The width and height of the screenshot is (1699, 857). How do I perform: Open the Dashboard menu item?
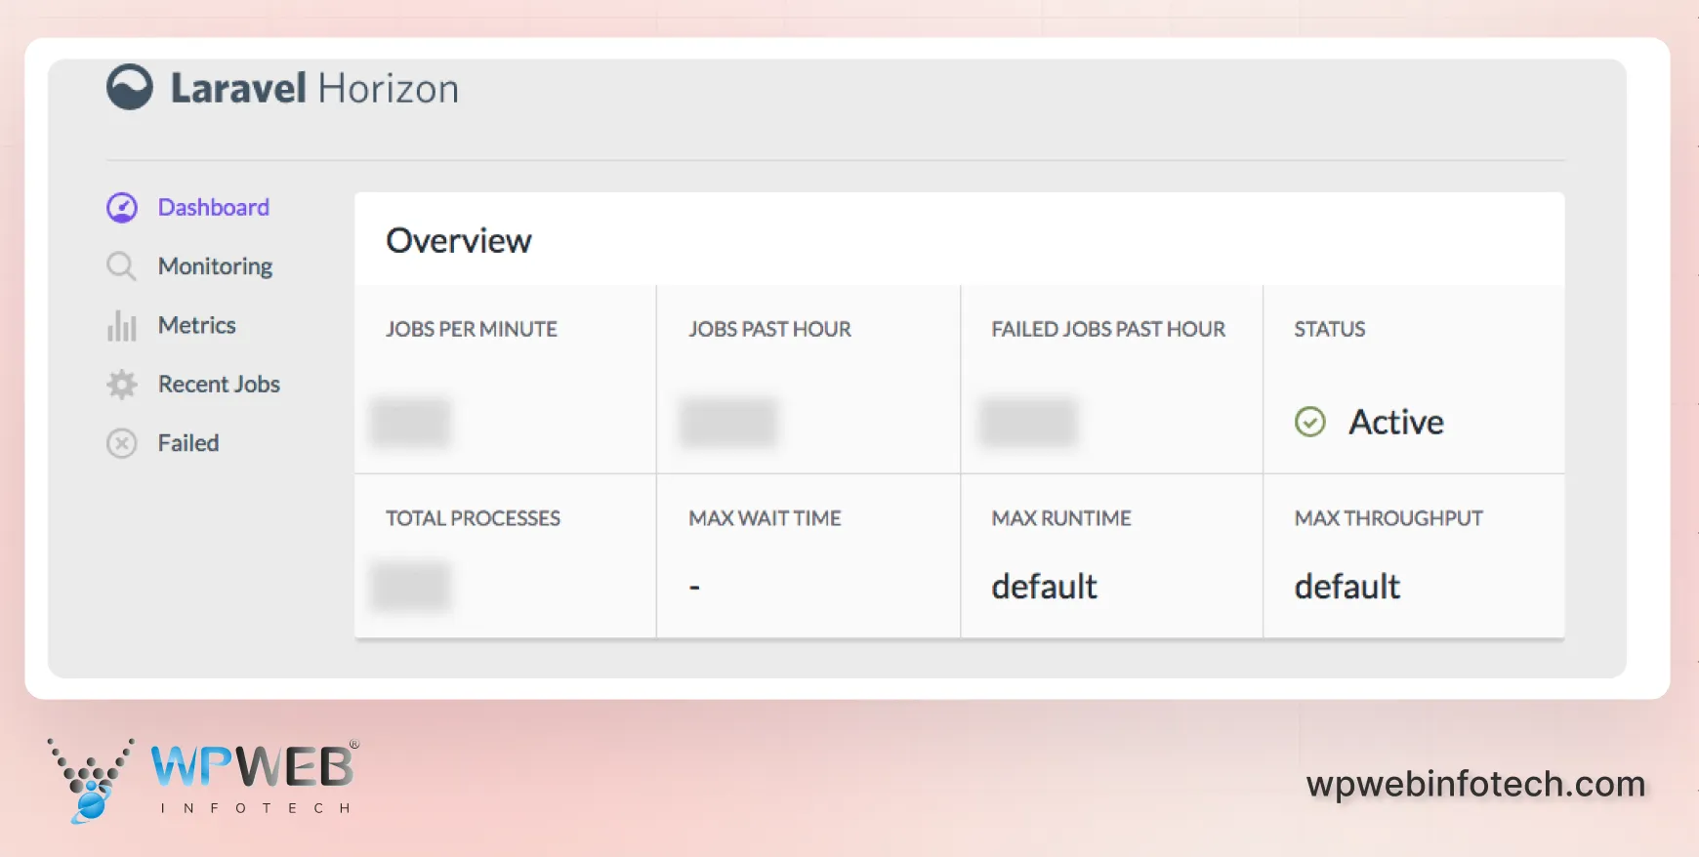pos(214,208)
